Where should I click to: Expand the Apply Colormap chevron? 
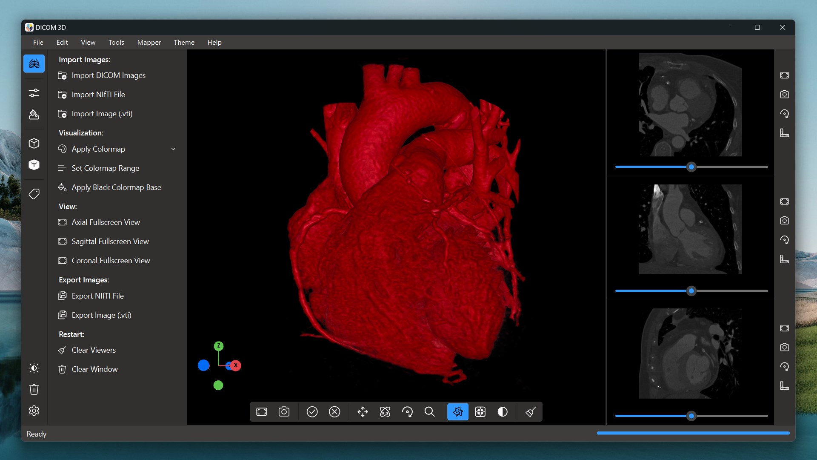pyautogui.click(x=173, y=149)
